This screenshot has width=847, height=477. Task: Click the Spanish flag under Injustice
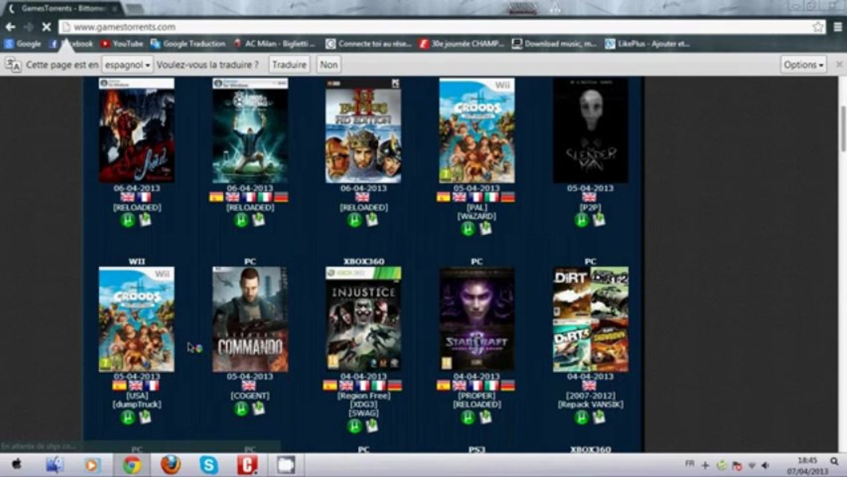click(x=330, y=386)
